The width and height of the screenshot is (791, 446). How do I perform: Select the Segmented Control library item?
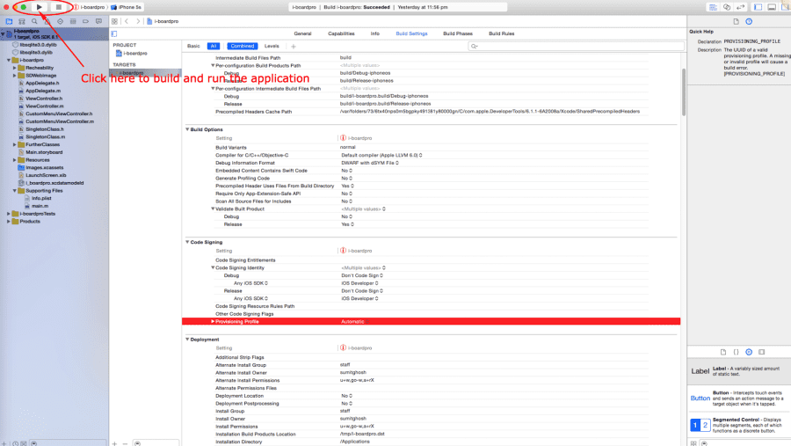pyautogui.click(x=739, y=425)
